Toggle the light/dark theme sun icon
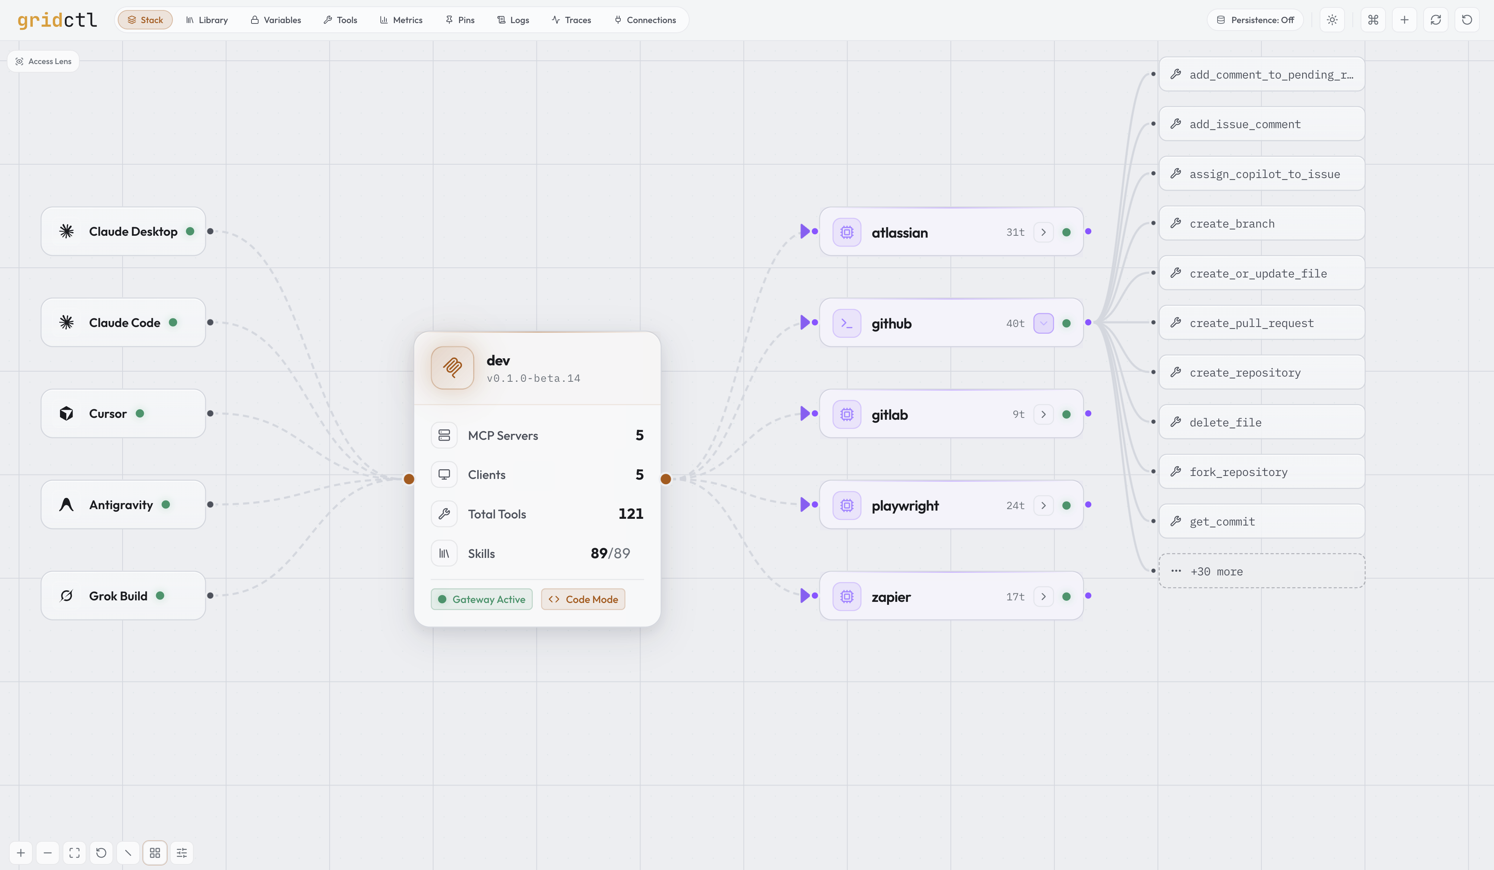The width and height of the screenshot is (1494, 870). [1332, 20]
